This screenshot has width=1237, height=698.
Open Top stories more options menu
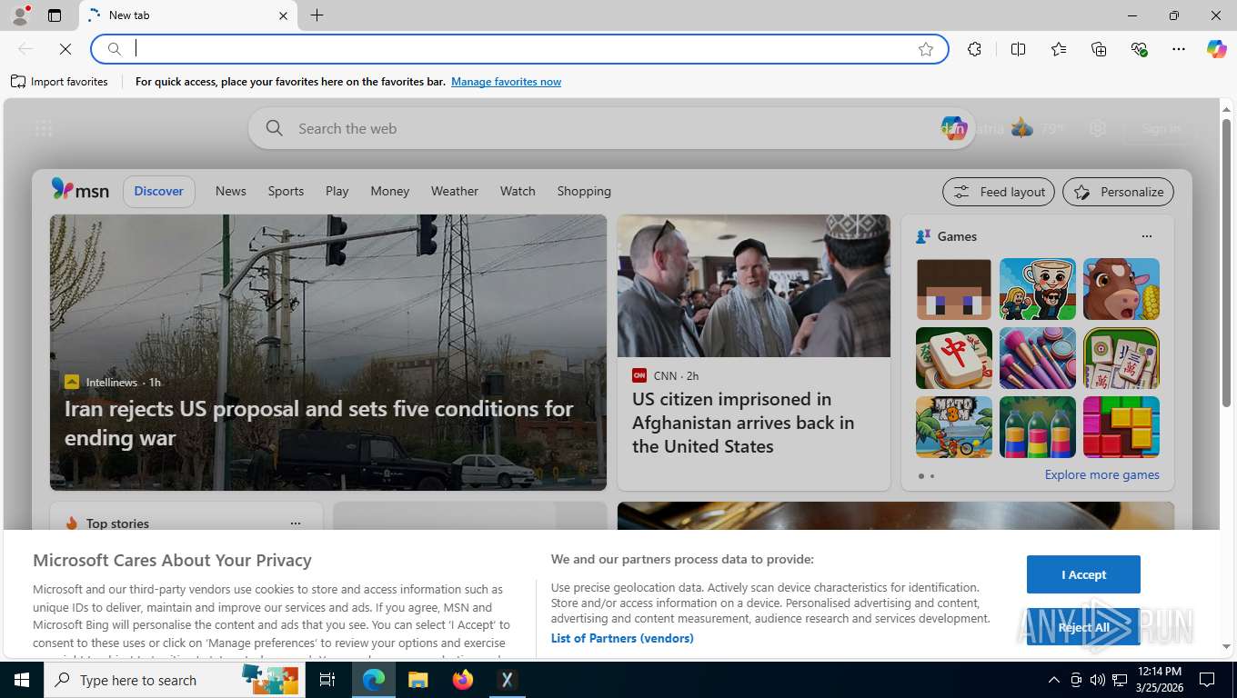(x=295, y=523)
